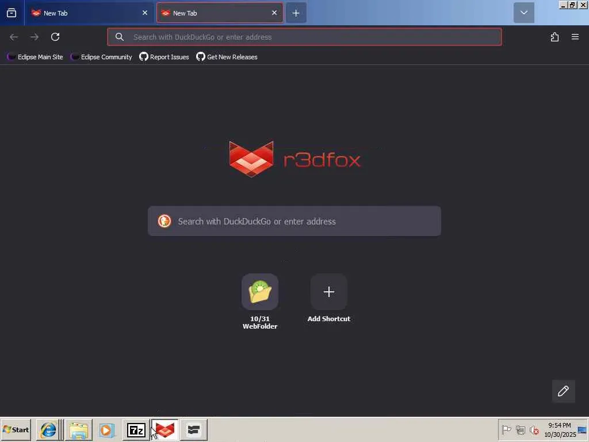Click the DuckDuckGo icon in the search box

pos(164,221)
